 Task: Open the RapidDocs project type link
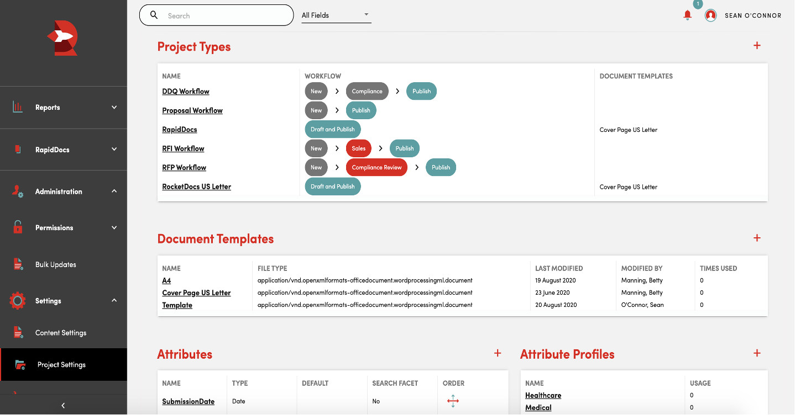coord(180,130)
